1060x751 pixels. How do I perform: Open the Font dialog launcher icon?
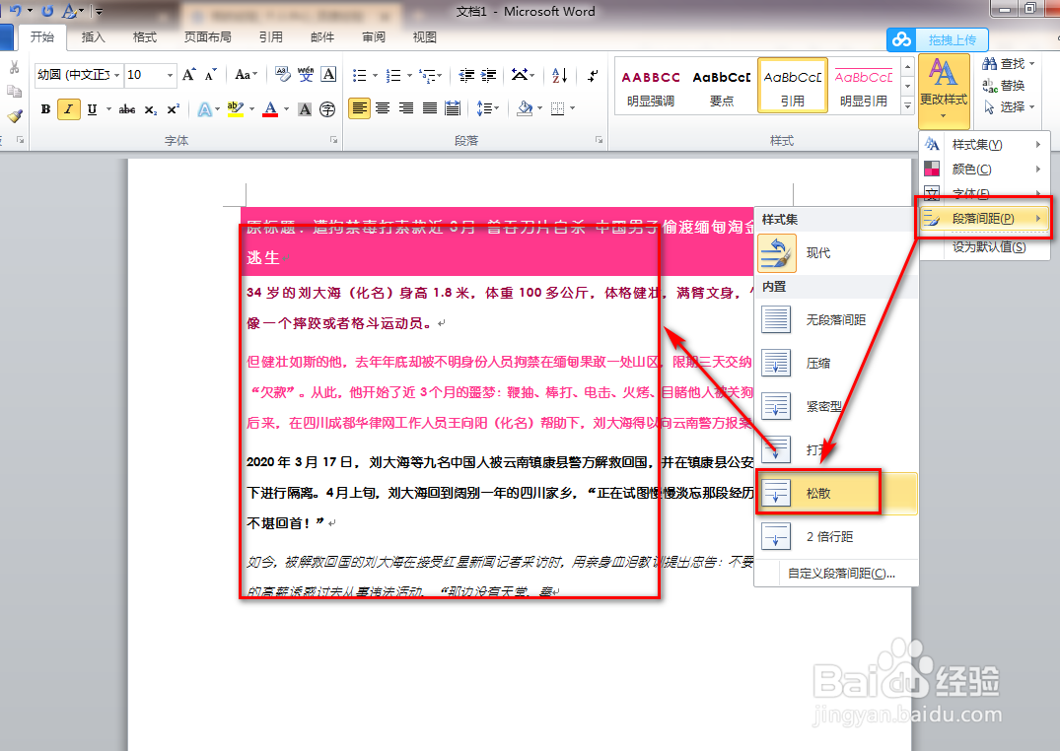tap(334, 139)
